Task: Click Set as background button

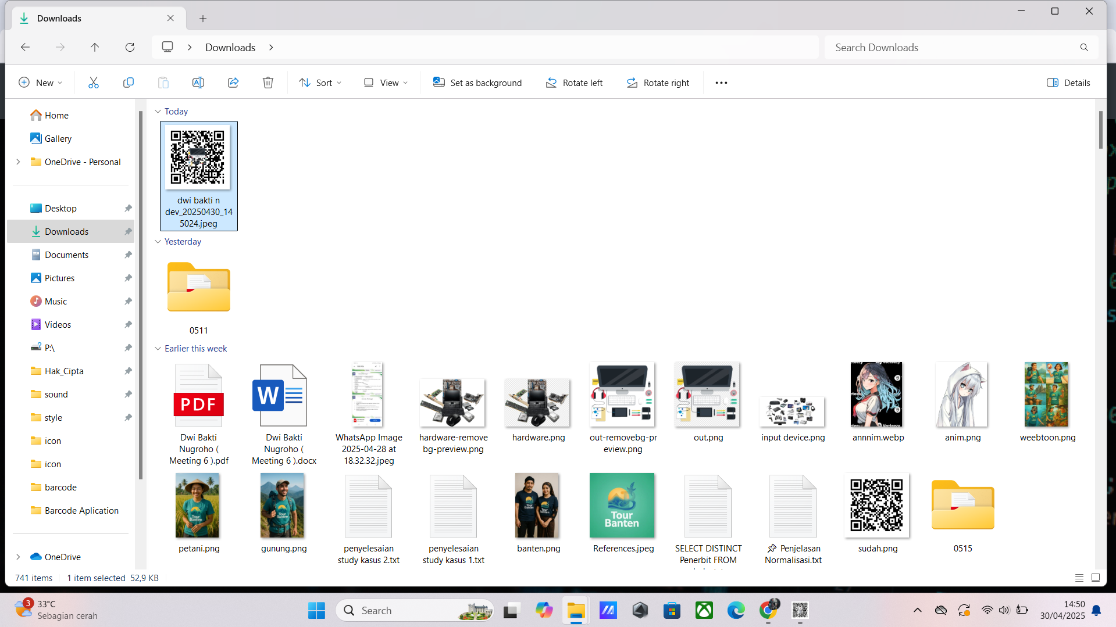Action: pyautogui.click(x=477, y=83)
